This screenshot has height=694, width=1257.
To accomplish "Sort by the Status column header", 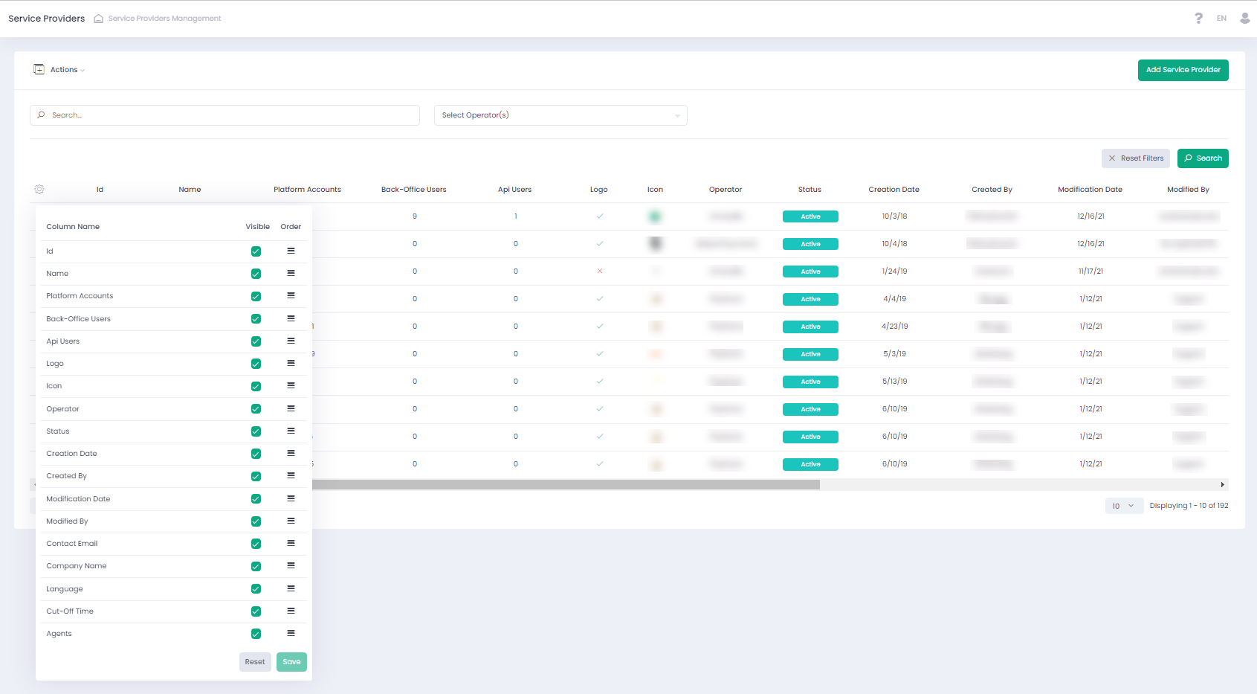I will (810, 190).
